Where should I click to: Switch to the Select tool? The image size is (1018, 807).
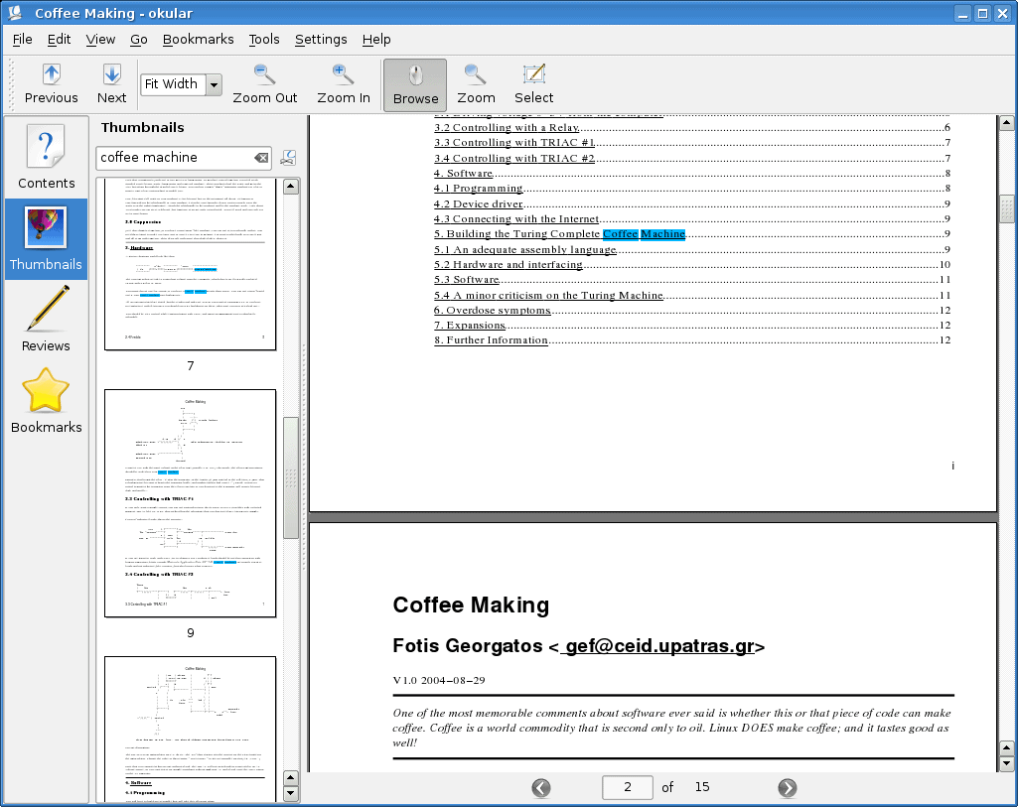(533, 84)
